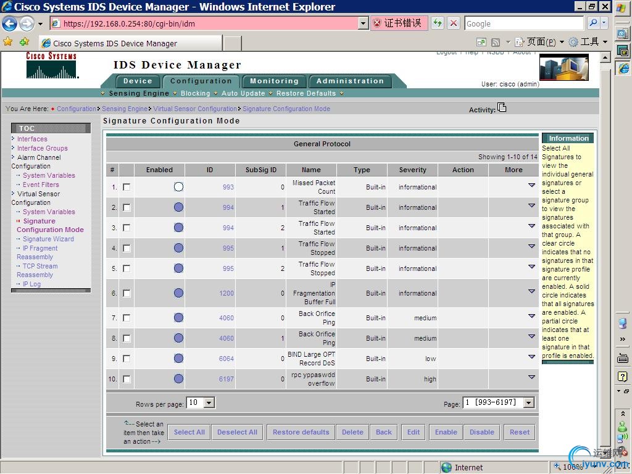Click the browser Forward arrow button
This screenshot has height=474, width=632.
[27, 24]
